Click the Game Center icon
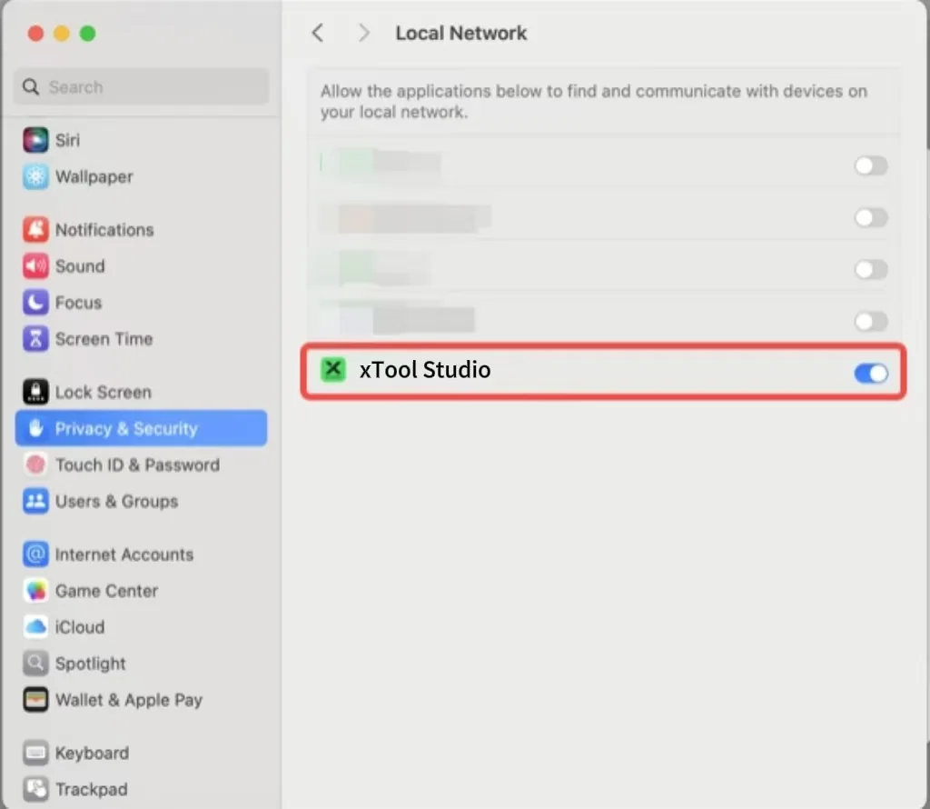930x809 pixels. pyautogui.click(x=35, y=591)
